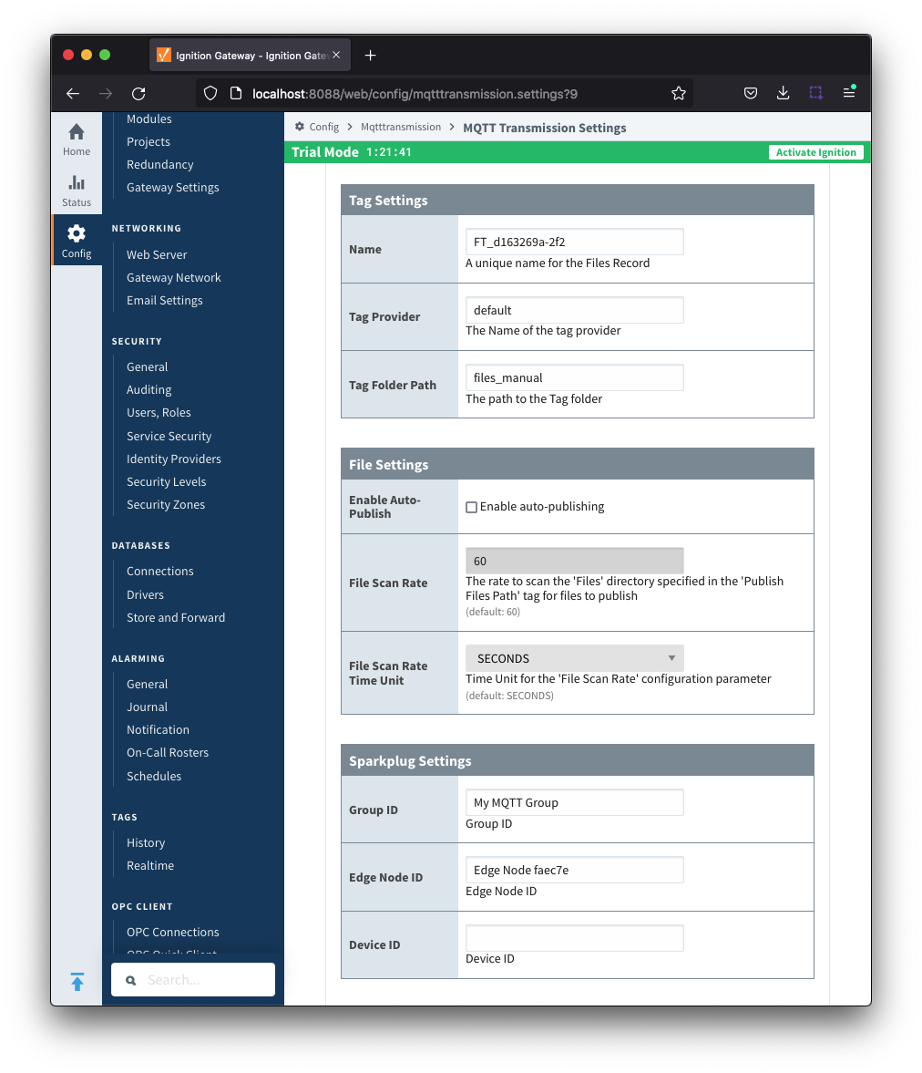
Task: Open a new browser tab with plus
Action: click(371, 56)
